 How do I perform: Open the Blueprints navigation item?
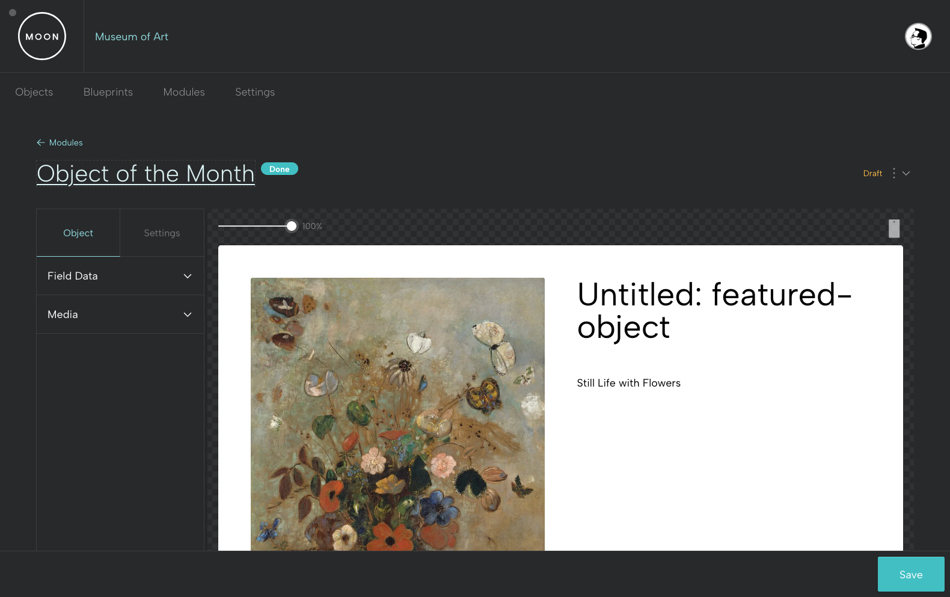point(108,92)
